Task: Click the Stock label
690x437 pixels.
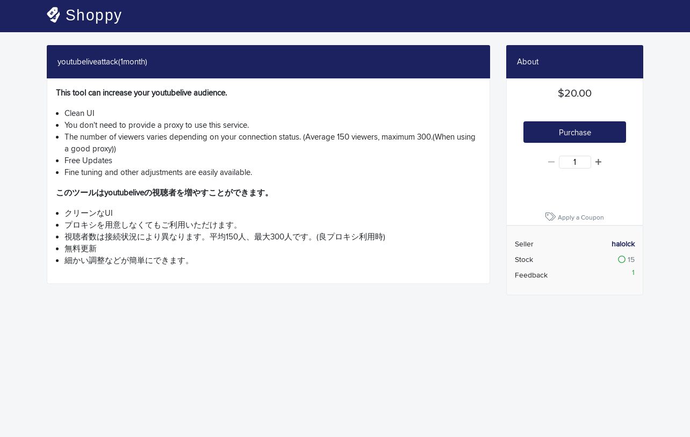Action: (524, 259)
